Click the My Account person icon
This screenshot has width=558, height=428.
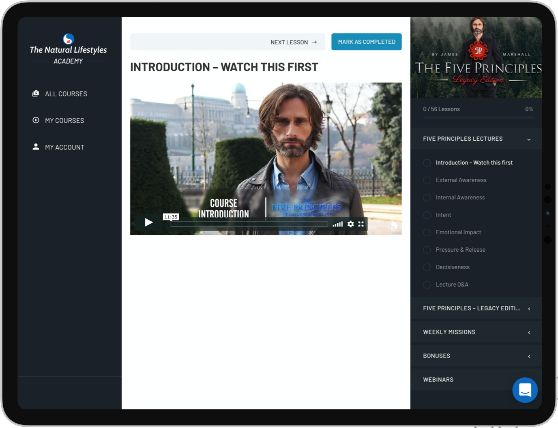[x=36, y=147]
